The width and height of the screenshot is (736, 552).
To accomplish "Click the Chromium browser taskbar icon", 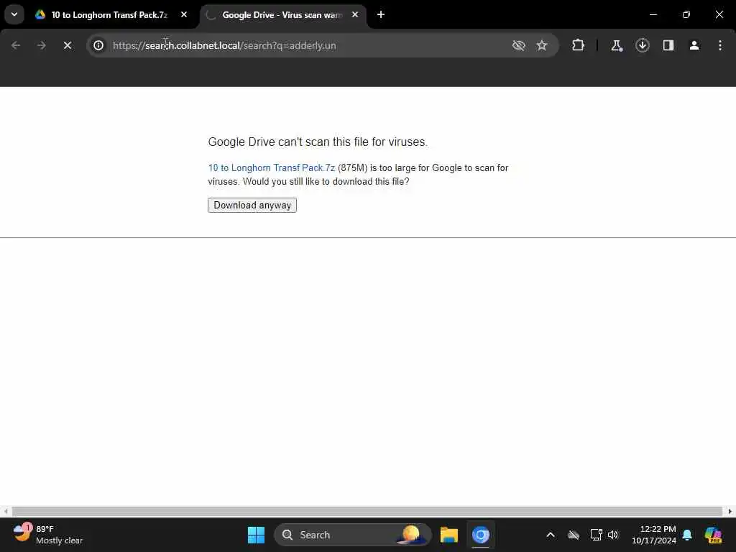I will click(481, 535).
